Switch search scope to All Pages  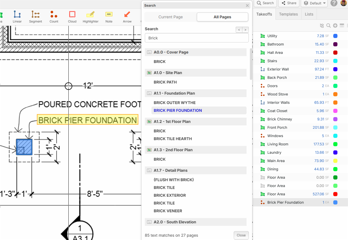(222, 17)
